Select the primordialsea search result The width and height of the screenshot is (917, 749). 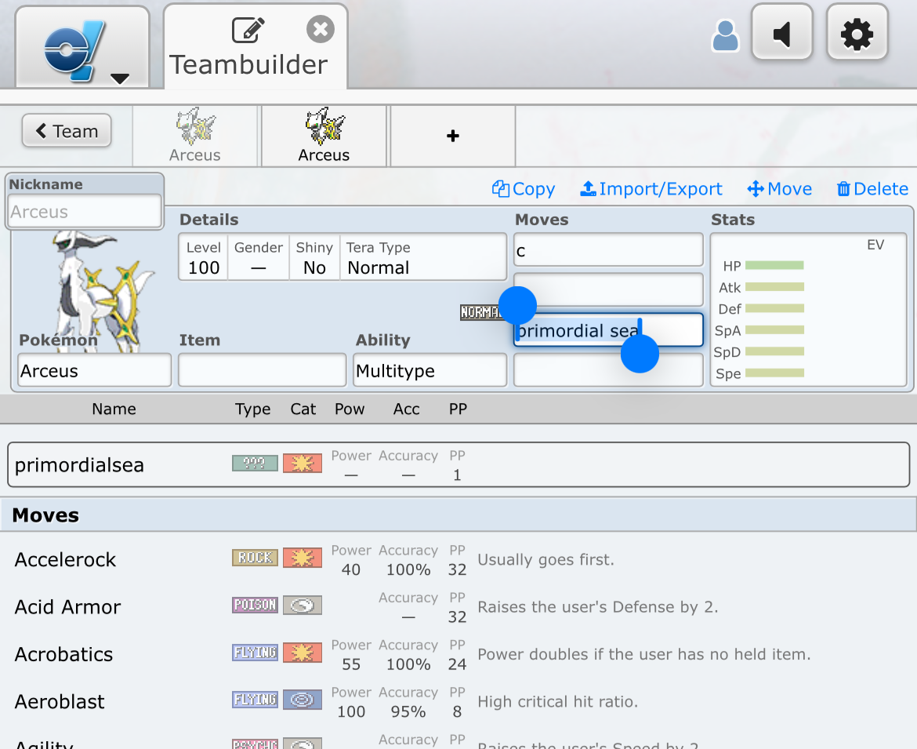pos(458,464)
